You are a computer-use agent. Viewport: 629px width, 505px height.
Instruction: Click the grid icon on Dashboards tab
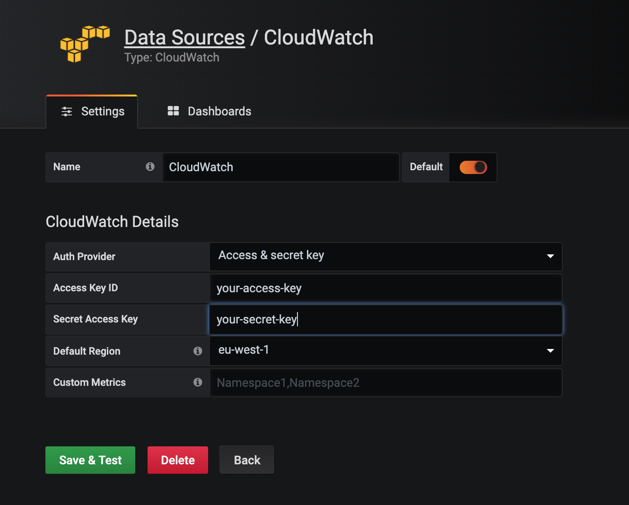173,111
